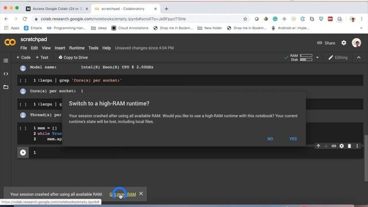The width and height of the screenshot is (368, 207).
Task: Open the Android-er bookmark
Action: click(290, 28)
